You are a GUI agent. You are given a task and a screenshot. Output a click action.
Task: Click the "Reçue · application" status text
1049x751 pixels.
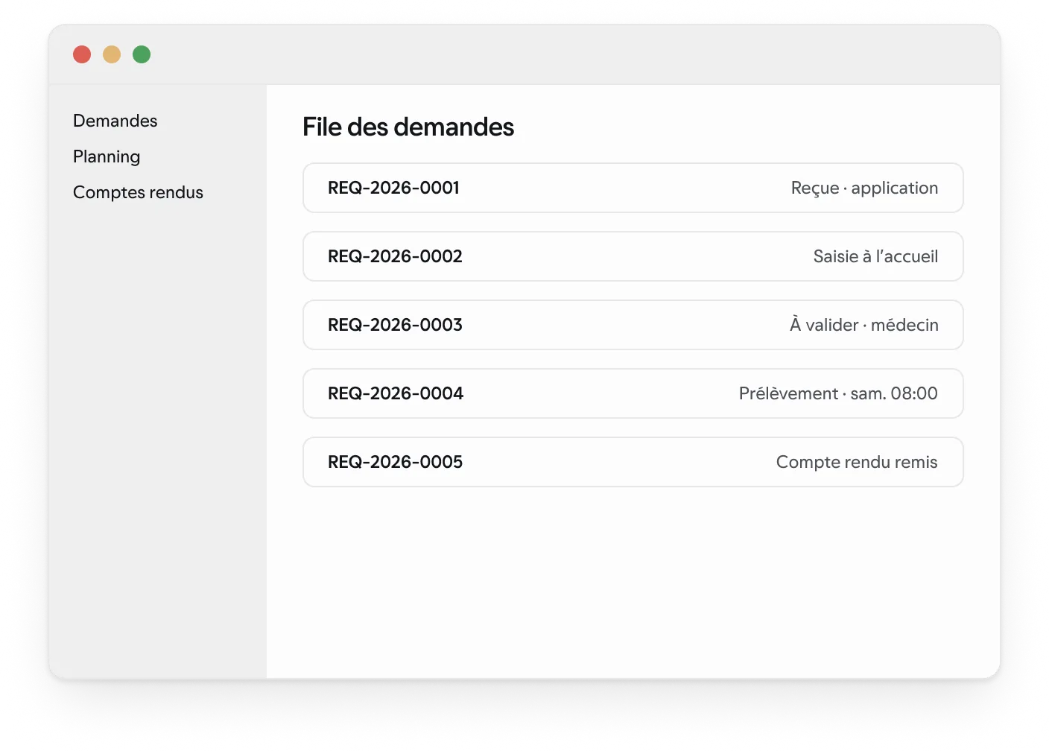[x=864, y=188]
